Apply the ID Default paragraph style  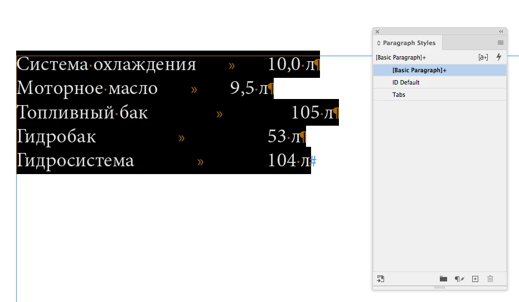tap(439, 82)
